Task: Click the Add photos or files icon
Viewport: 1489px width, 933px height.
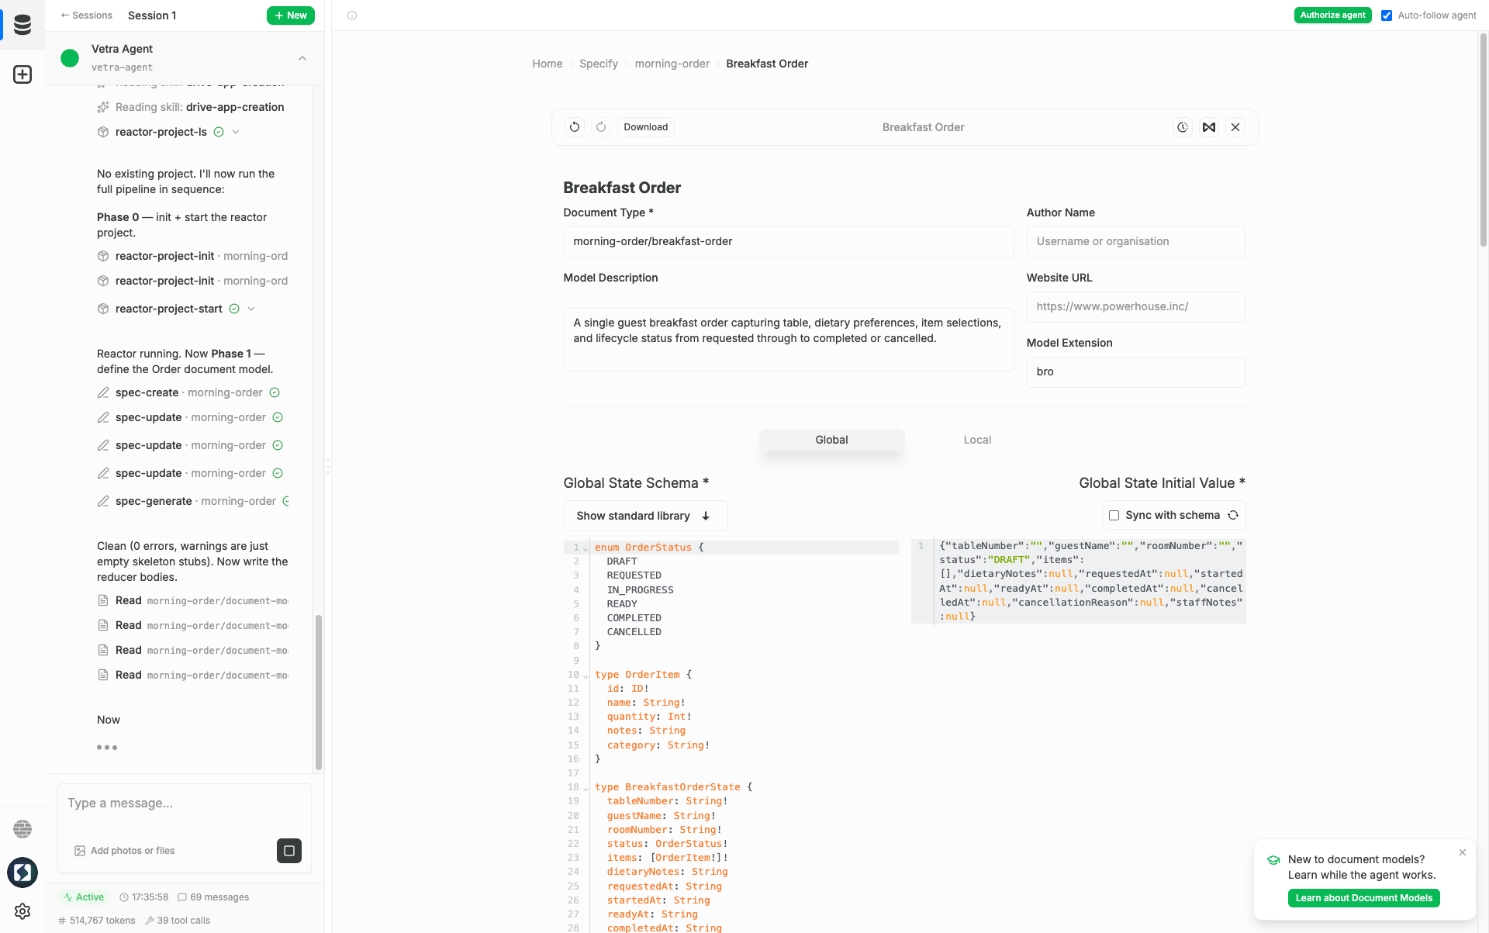Action: (x=80, y=851)
